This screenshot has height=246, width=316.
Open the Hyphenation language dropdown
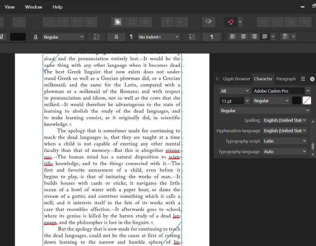[285, 131]
